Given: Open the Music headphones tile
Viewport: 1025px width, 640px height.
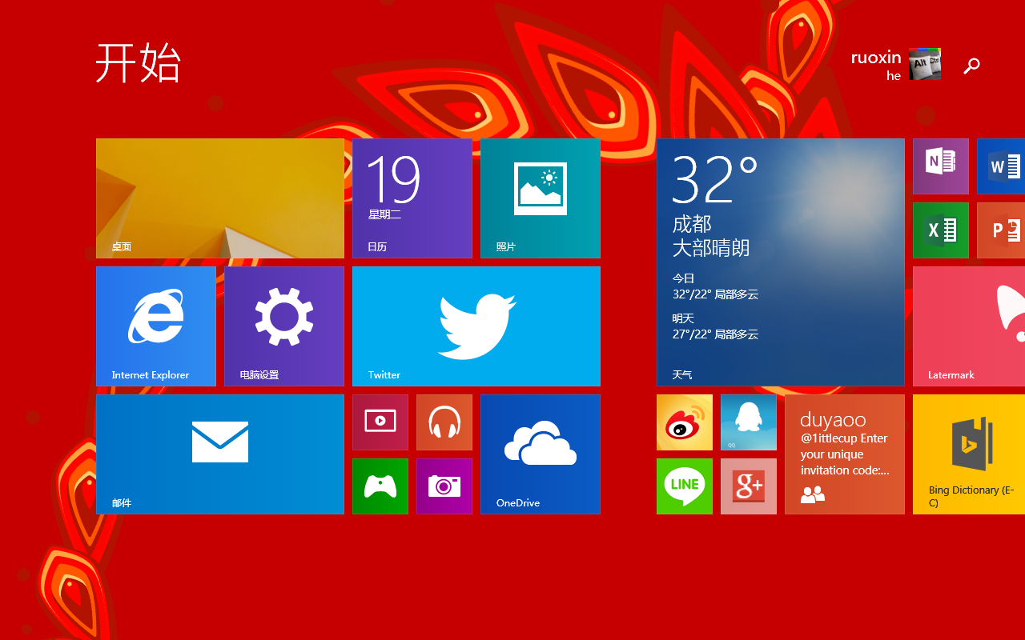Looking at the screenshot, I should coord(444,422).
